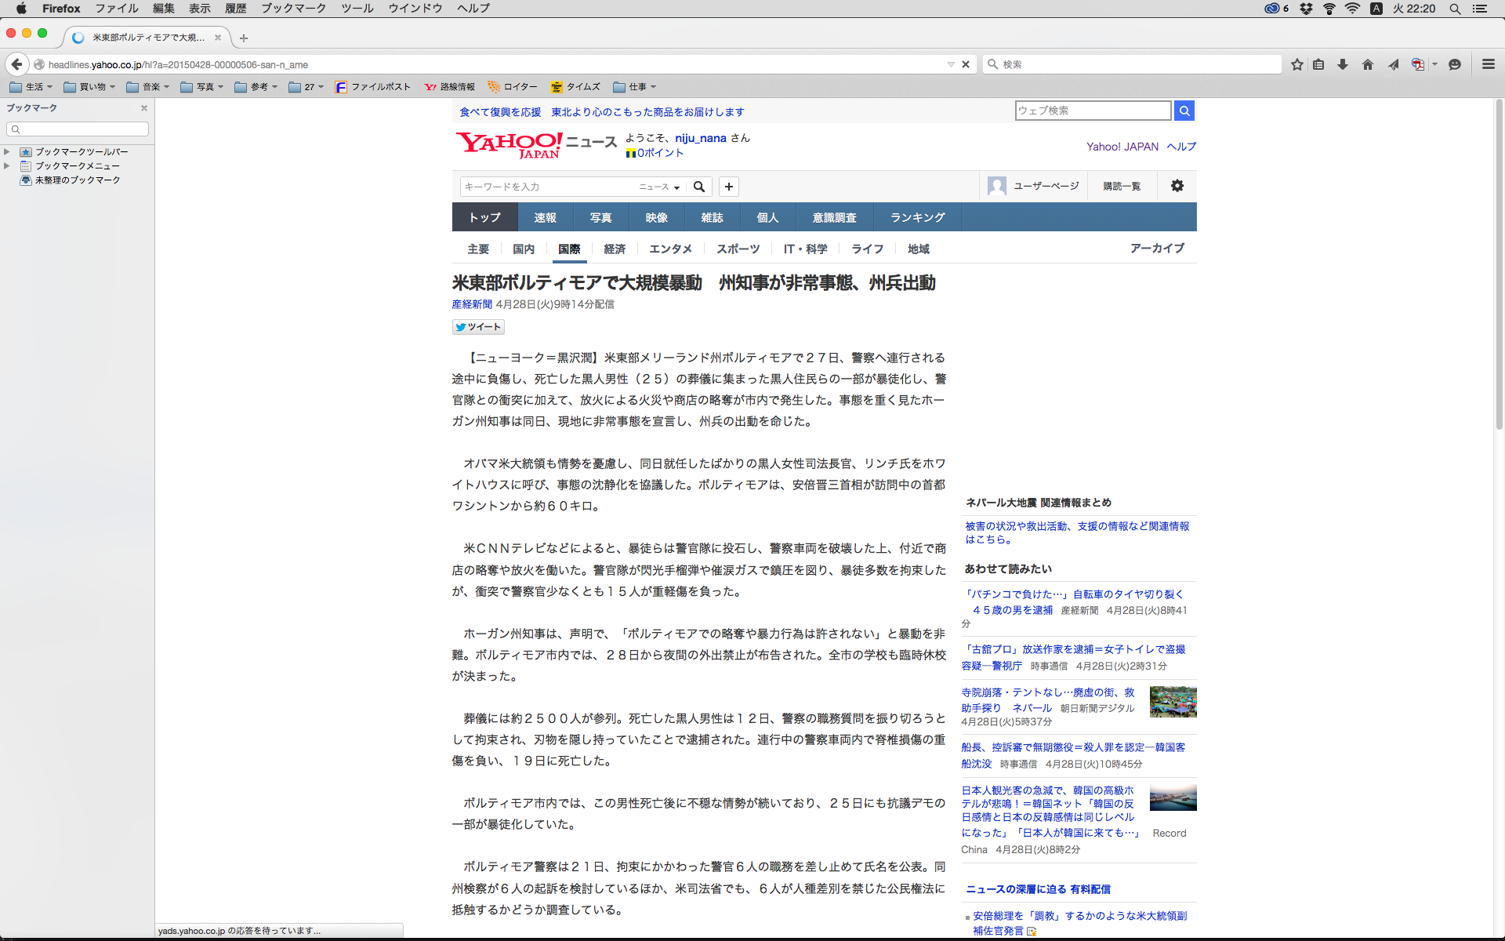Open the downloads arrow icon
1505x941 pixels.
click(1343, 65)
